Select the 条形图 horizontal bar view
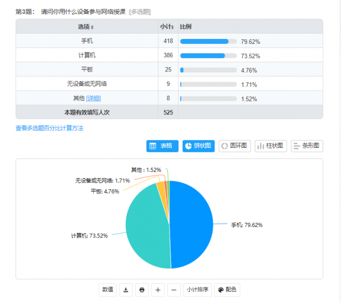 pyautogui.click(x=307, y=146)
